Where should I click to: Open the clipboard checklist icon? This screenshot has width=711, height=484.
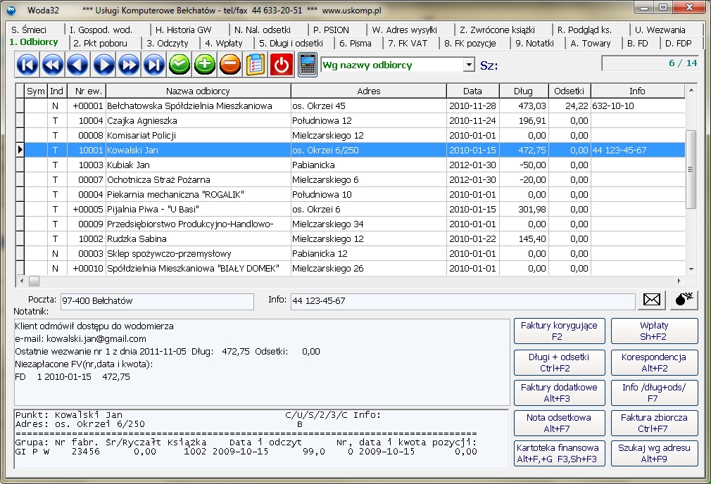255,65
